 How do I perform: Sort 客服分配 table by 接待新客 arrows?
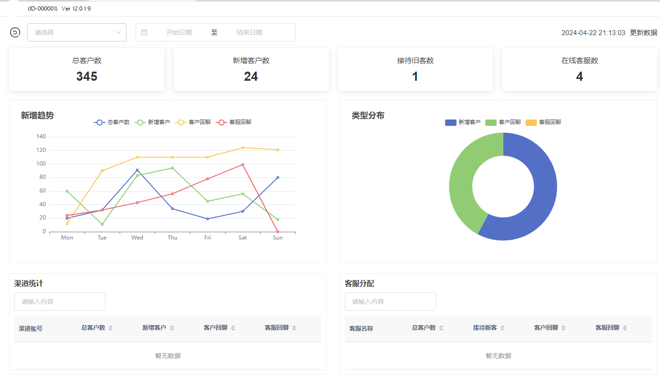pos(502,328)
